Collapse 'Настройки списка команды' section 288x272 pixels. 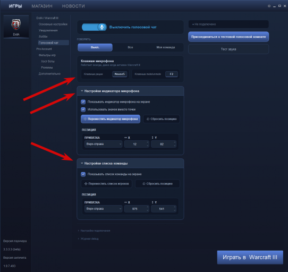(130, 163)
